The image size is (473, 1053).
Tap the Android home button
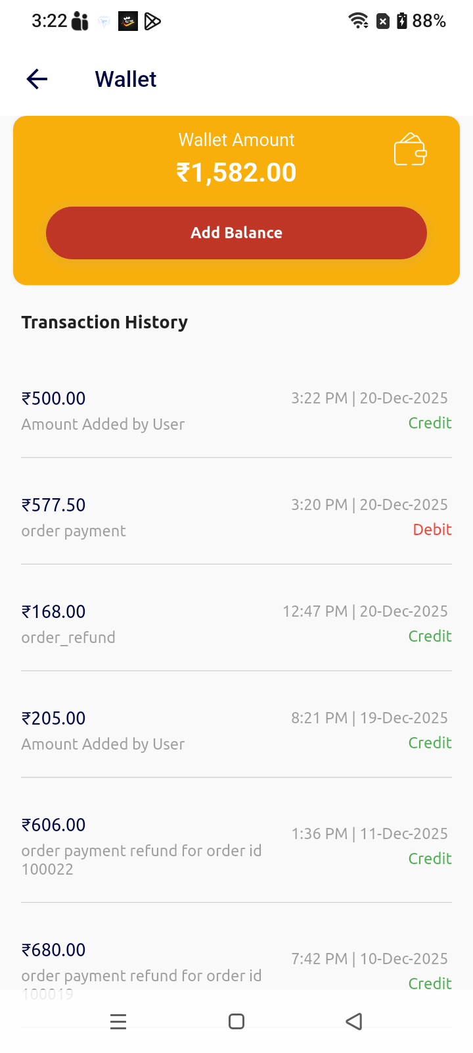pos(236,1021)
